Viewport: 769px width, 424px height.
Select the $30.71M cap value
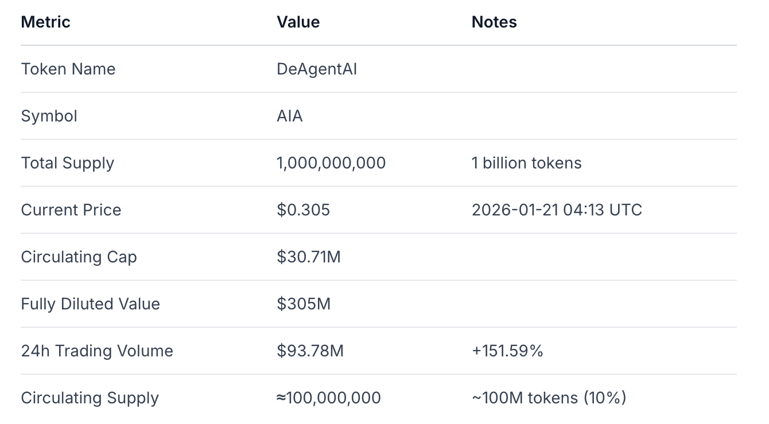tap(309, 257)
